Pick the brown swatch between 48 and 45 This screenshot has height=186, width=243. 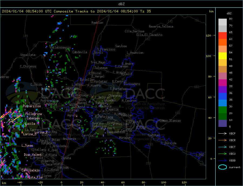click(222, 69)
